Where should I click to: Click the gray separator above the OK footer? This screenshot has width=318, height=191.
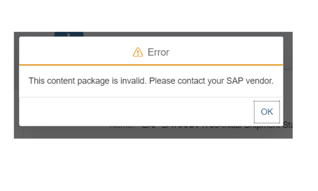tap(151, 97)
